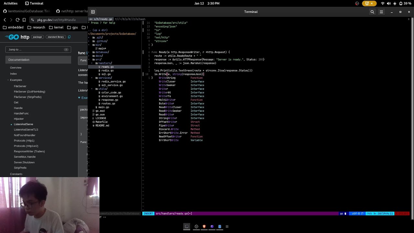This screenshot has width=414, height=233.
Task: Open the kernel bookmarks folder
Action: click(x=56, y=28)
